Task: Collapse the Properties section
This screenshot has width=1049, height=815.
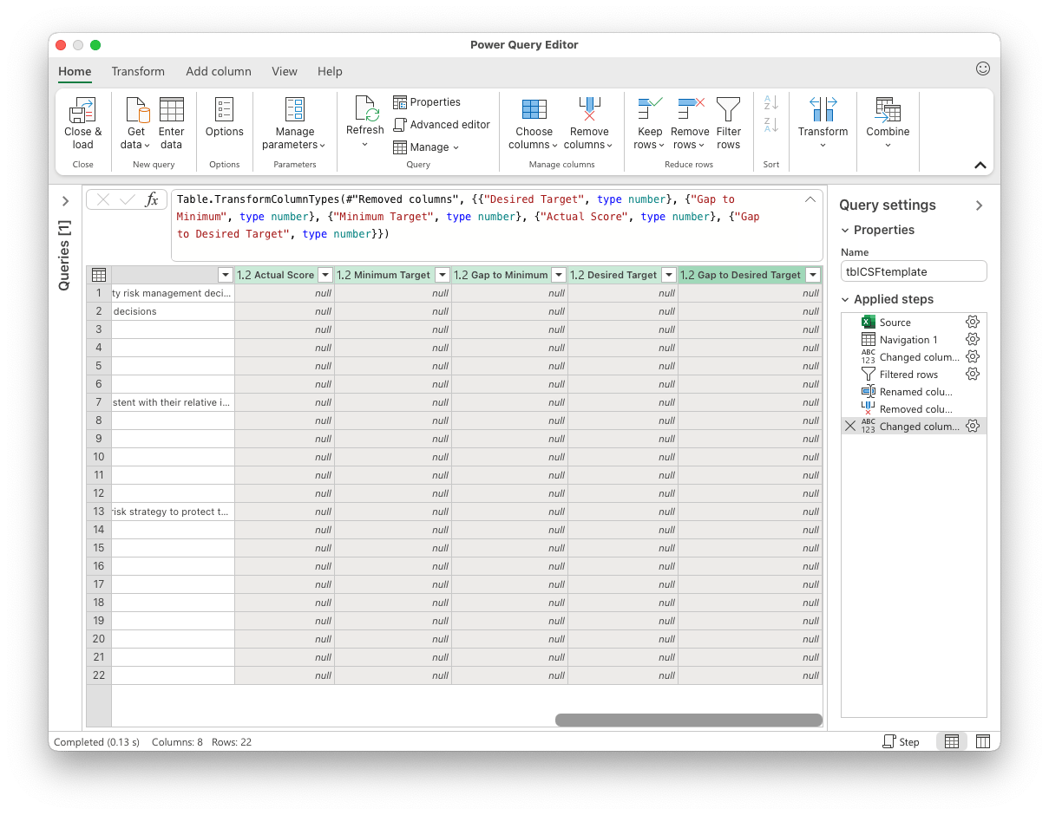Action: tap(846, 230)
